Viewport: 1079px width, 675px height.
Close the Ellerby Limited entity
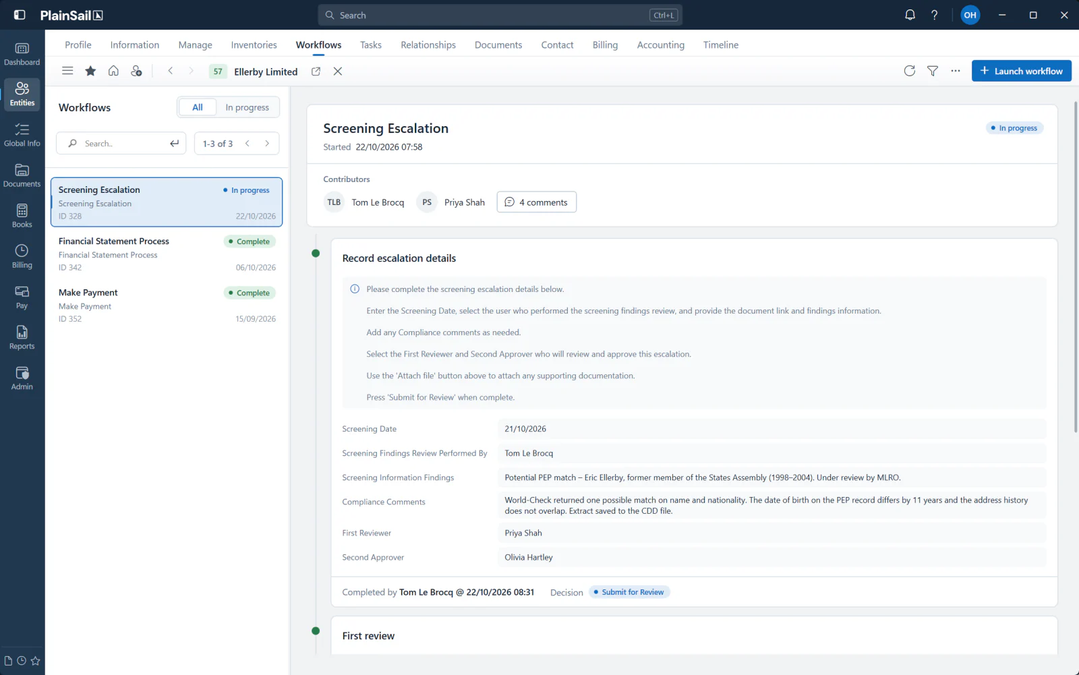338,71
